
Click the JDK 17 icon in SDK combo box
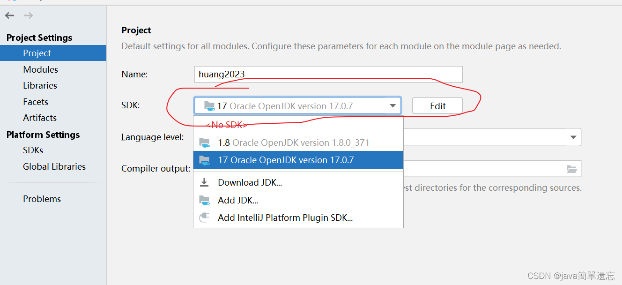tap(209, 106)
